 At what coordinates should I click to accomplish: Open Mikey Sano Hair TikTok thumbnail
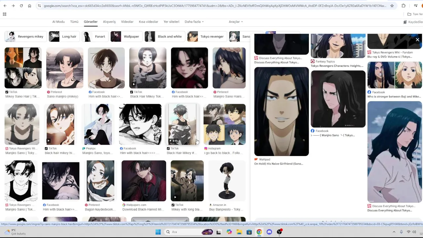[x=23, y=68]
